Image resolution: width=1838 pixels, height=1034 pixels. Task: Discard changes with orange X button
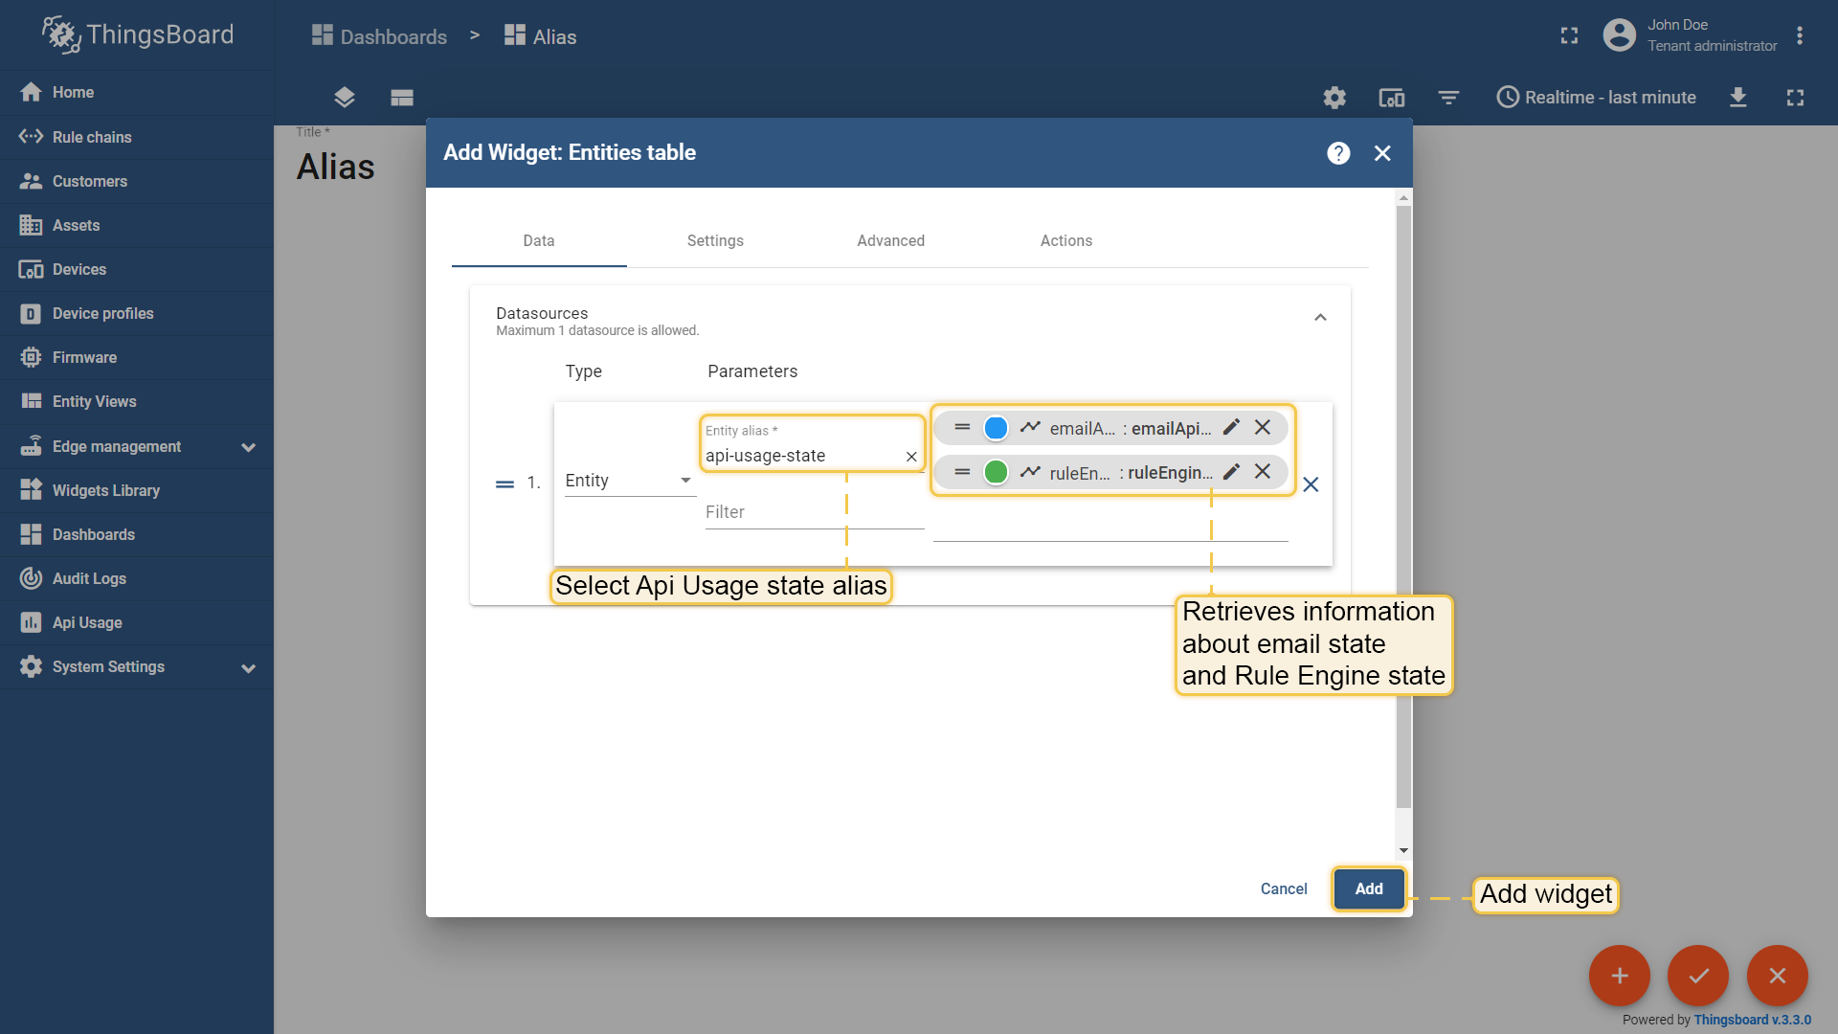(1778, 976)
